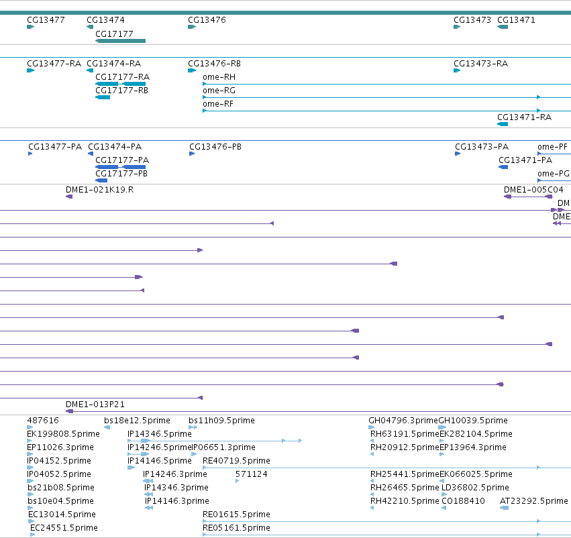571x538 pixels.
Task: Select the "CO188410" EST label
Action: click(463, 501)
